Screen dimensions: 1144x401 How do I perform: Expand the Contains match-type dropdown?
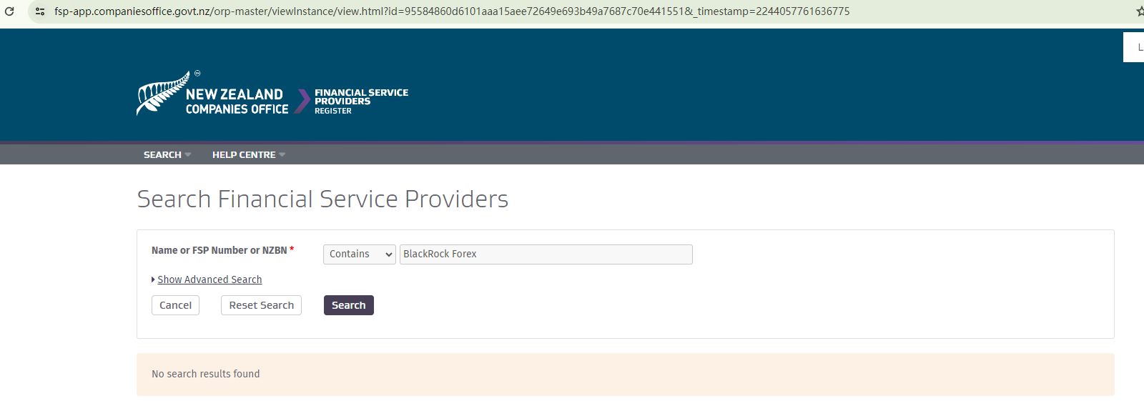[x=360, y=254]
